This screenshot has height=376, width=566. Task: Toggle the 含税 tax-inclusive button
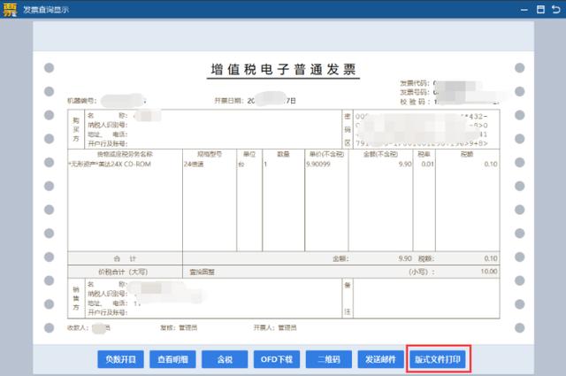(x=225, y=359)
